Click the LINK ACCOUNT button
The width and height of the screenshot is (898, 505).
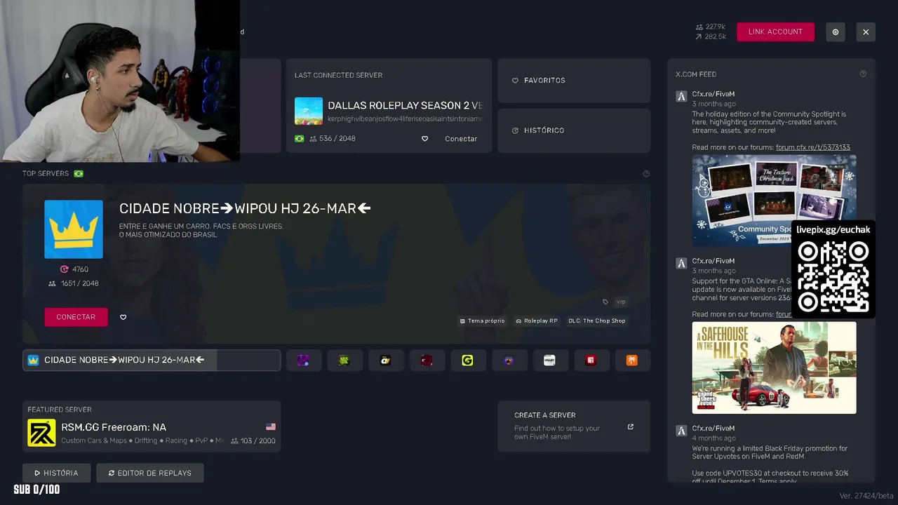(775, 32)
